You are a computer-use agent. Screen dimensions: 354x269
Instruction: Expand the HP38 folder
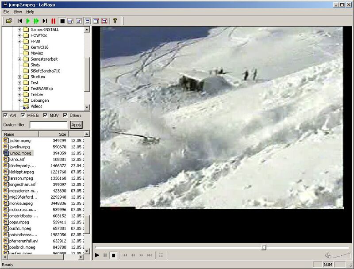[x=19, y=41]
